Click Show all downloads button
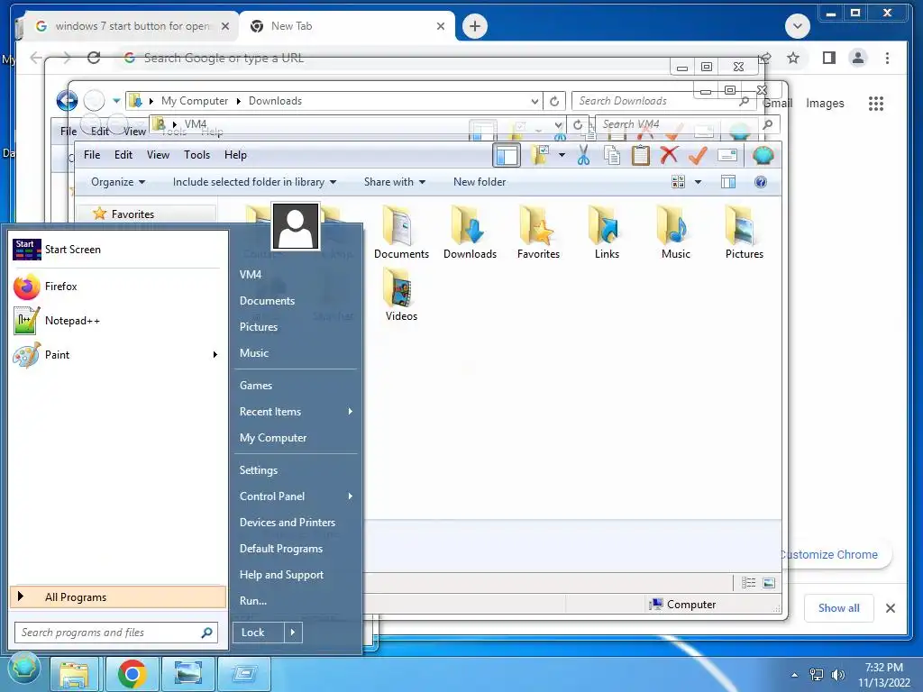 [x=839, y=608]
